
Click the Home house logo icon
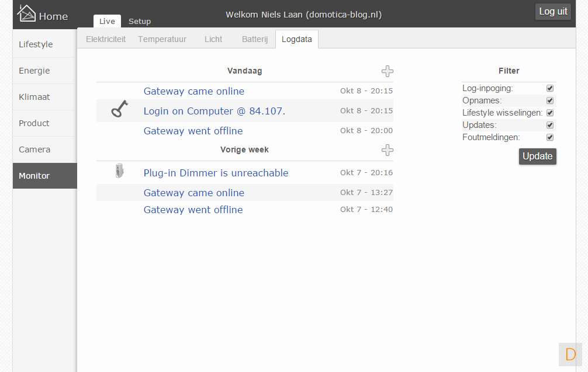[26, 13]
